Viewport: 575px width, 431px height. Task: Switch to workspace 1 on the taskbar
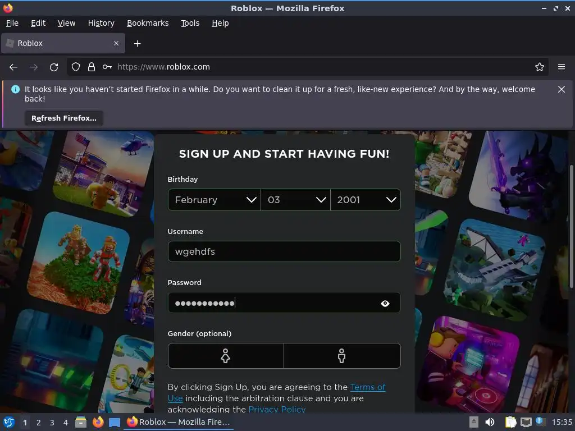coord(25,423)
